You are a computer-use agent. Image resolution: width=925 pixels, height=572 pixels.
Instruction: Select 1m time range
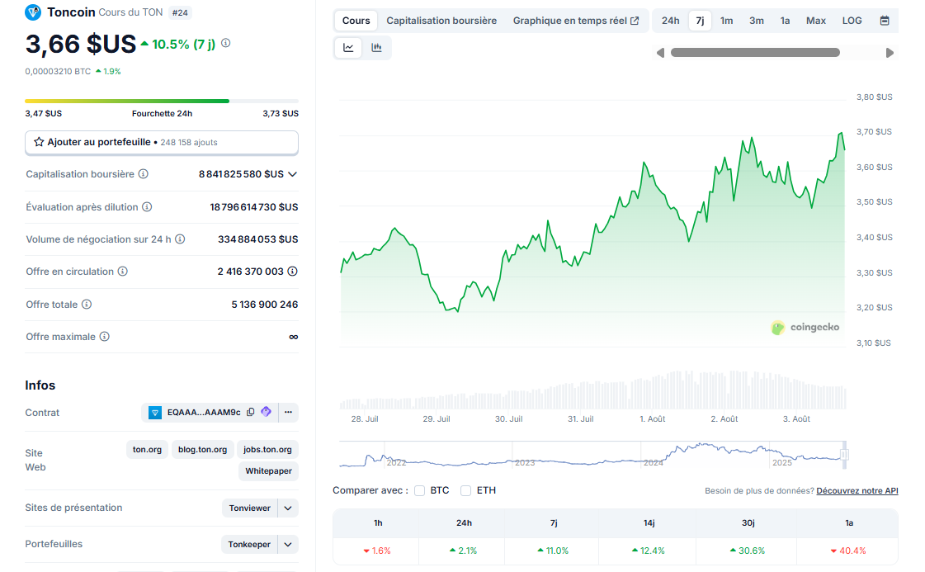point(727,21)
